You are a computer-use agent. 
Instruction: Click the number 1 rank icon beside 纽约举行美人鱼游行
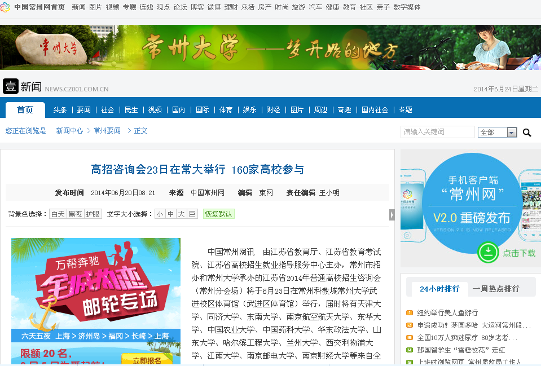pyautogui.click(x=410, y=313)
